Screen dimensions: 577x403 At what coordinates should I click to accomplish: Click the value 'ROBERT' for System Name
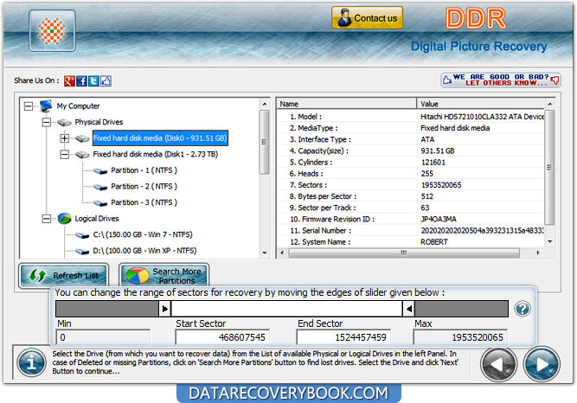[434, 242]
